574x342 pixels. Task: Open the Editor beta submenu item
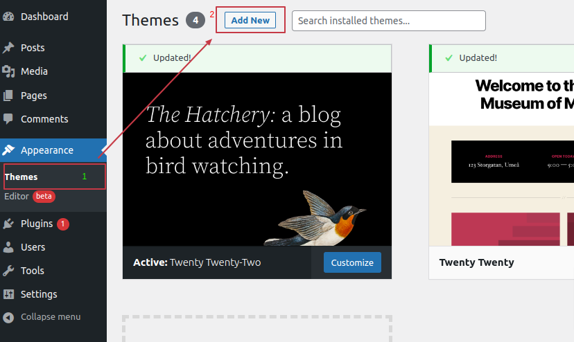17,196
